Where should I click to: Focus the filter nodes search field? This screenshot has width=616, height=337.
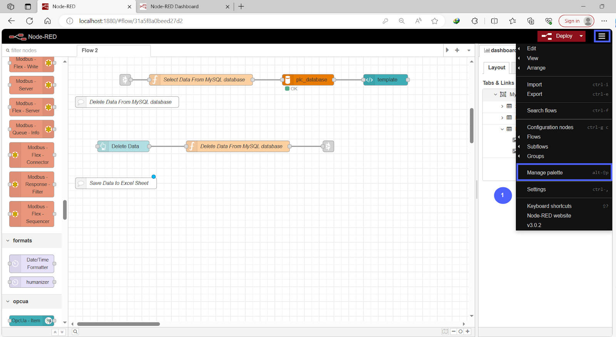point(40,50)
